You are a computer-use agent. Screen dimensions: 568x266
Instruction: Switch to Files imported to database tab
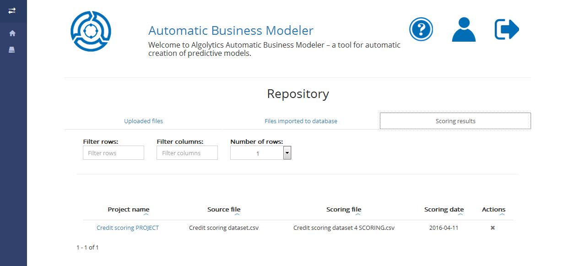pyautogui.click(x=301, y=121)
